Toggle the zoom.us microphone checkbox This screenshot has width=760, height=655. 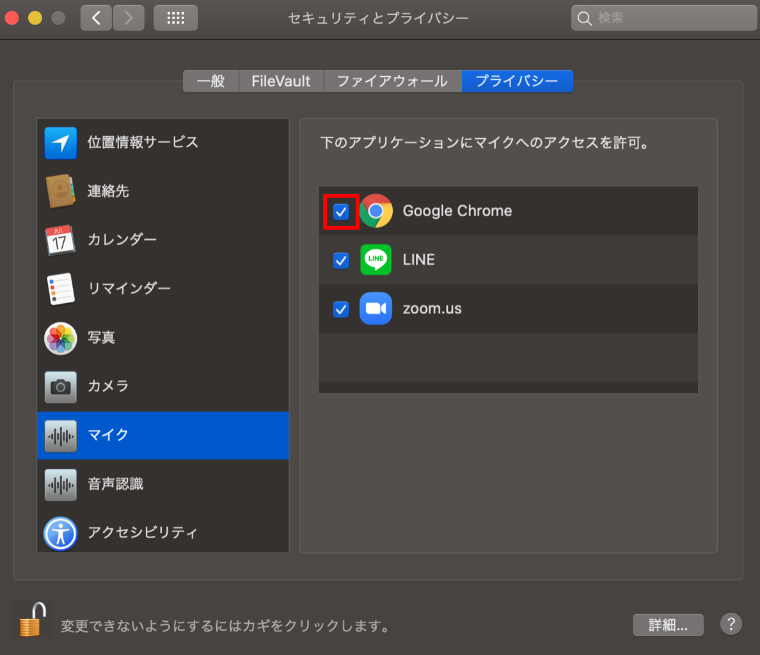tap(341, 309)
